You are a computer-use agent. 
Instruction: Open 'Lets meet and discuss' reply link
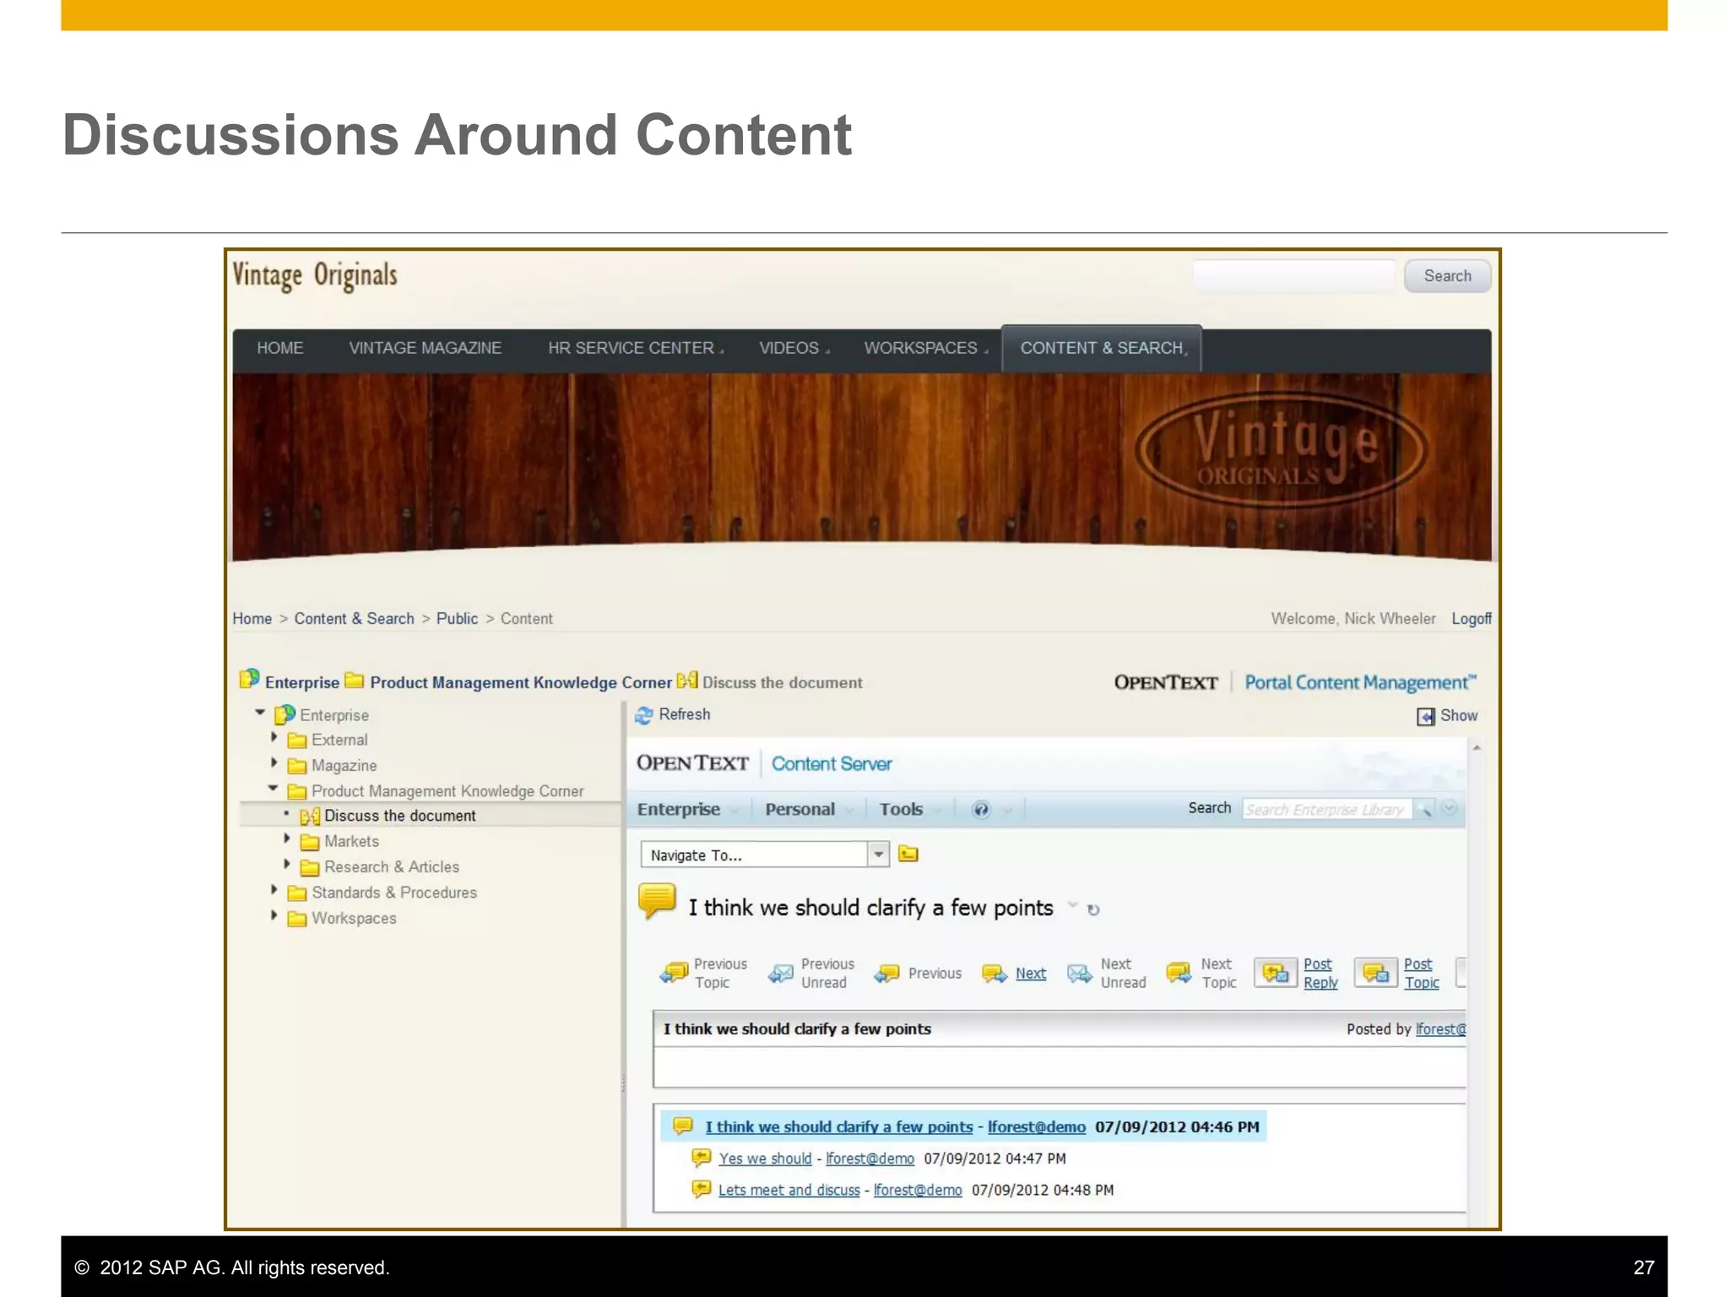click(789, 1190)
